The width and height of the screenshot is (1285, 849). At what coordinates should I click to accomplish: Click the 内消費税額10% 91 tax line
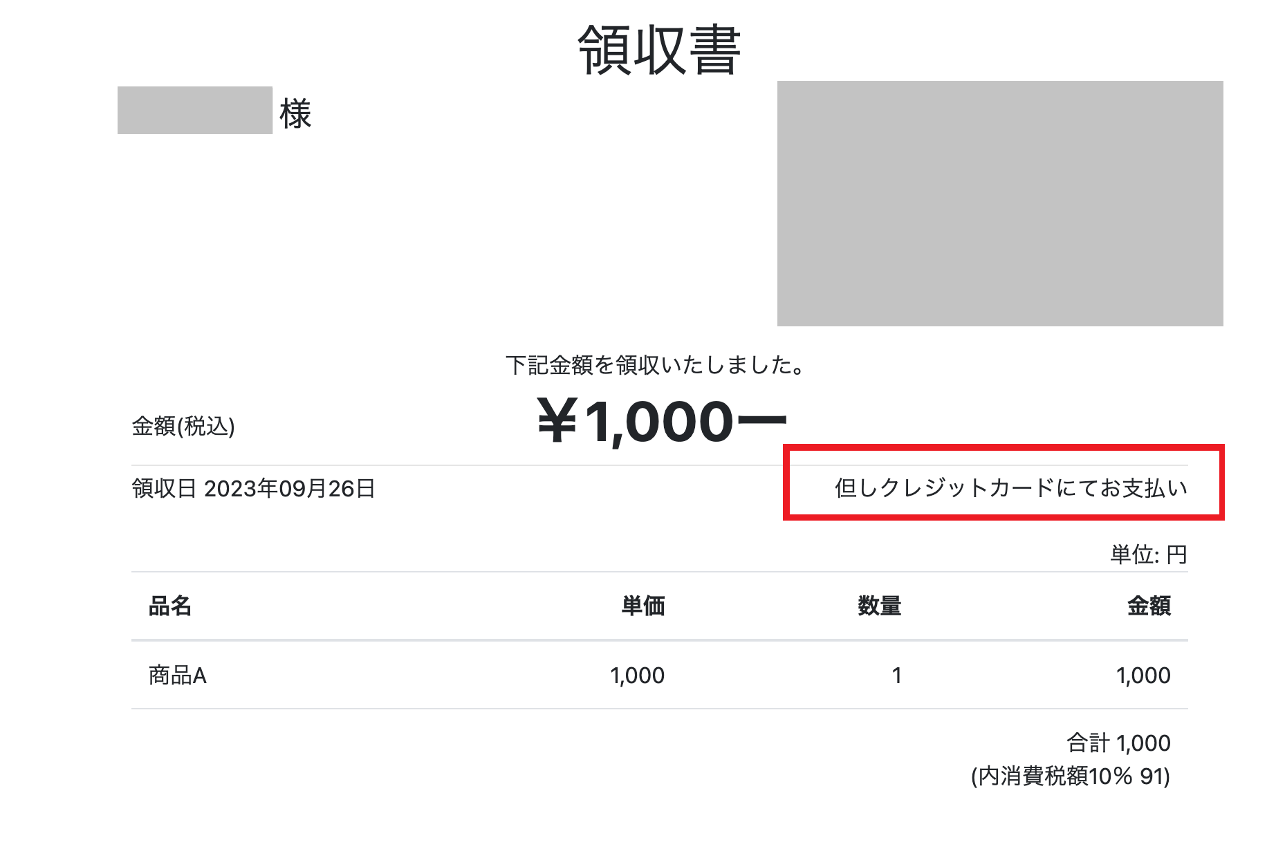coord(1071,776)
